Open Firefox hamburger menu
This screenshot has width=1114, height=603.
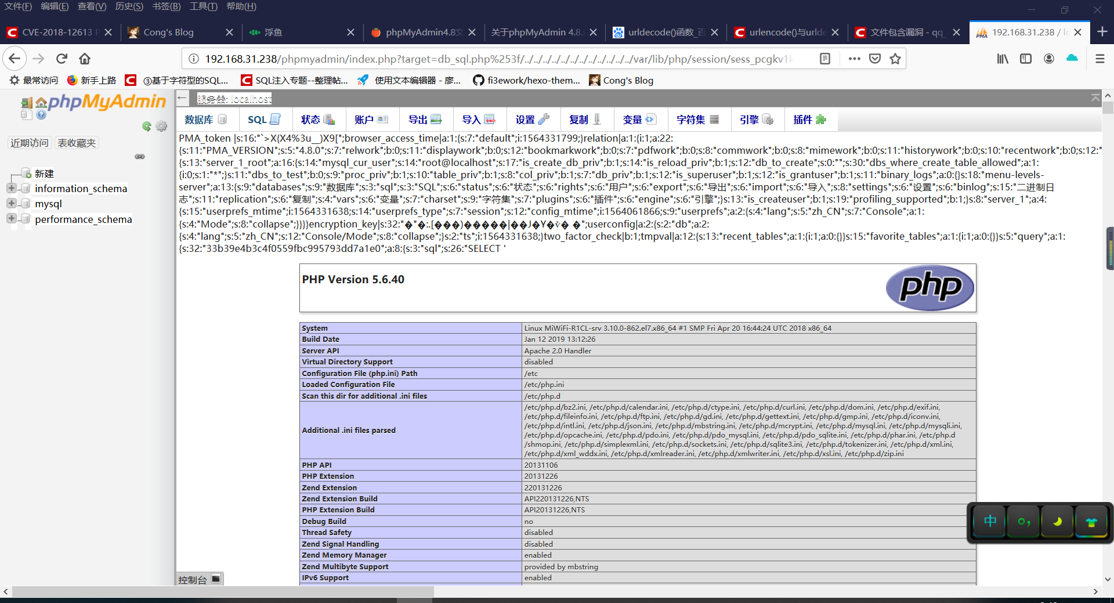pos(1099,59)
